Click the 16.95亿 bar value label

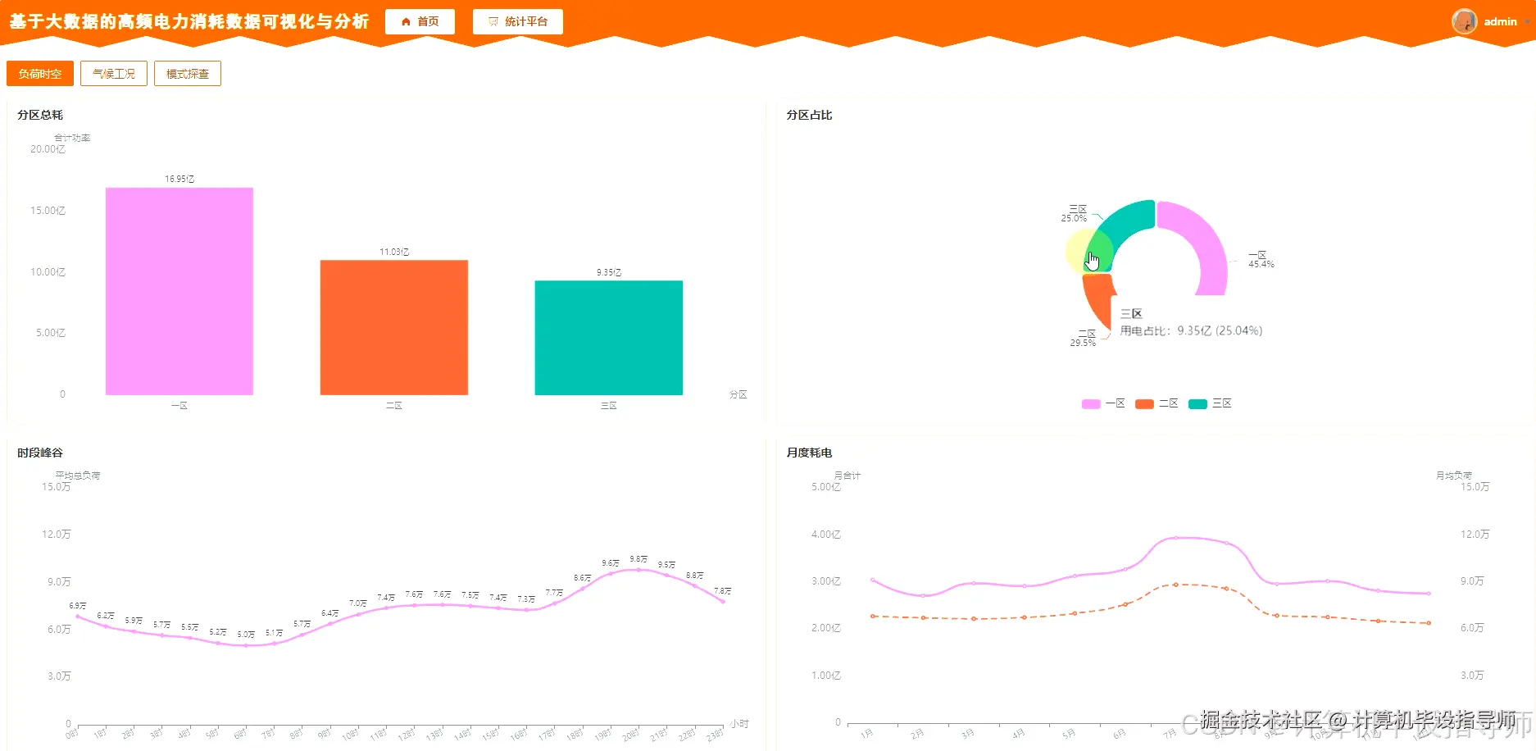coord(180,179)
